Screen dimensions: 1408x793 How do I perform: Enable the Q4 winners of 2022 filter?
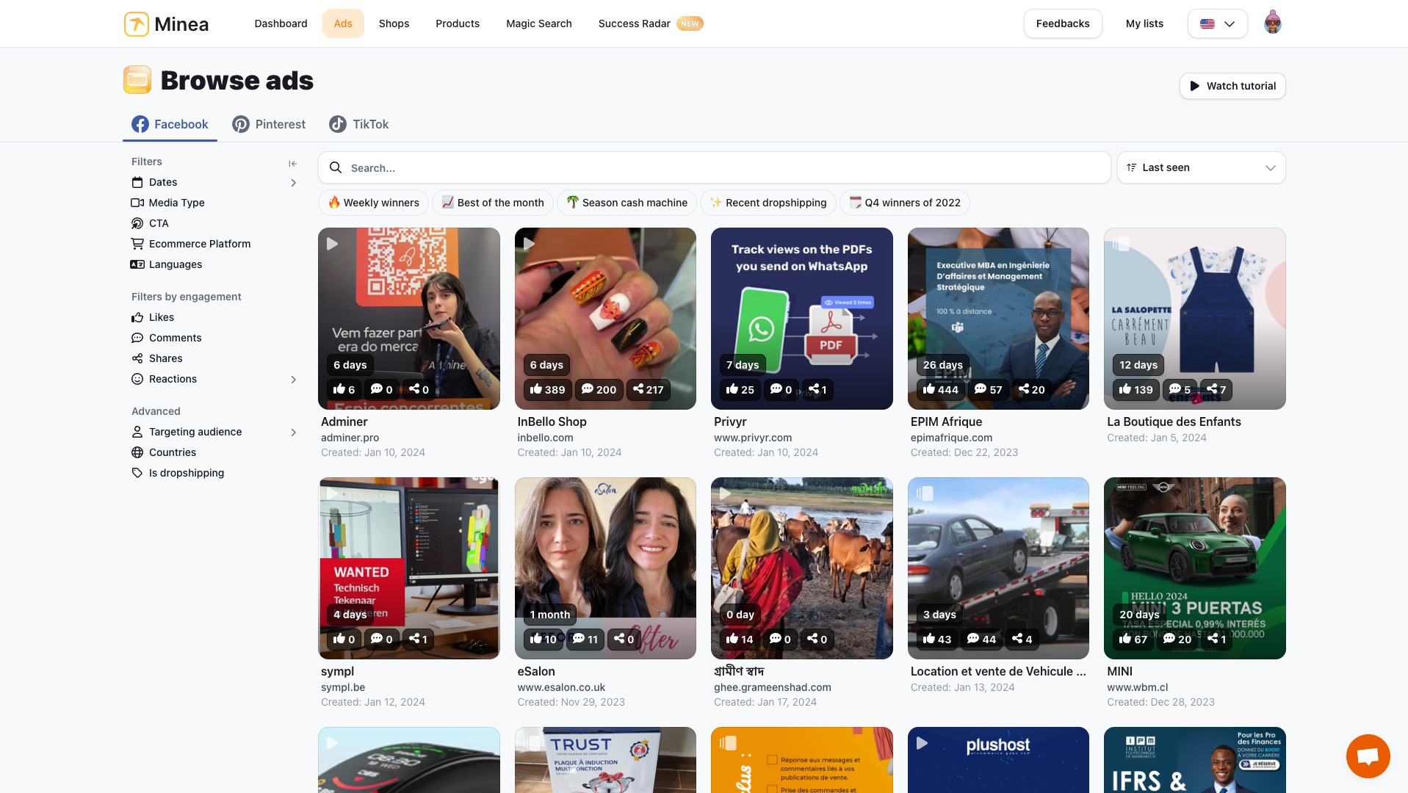(x=904, y=203)
